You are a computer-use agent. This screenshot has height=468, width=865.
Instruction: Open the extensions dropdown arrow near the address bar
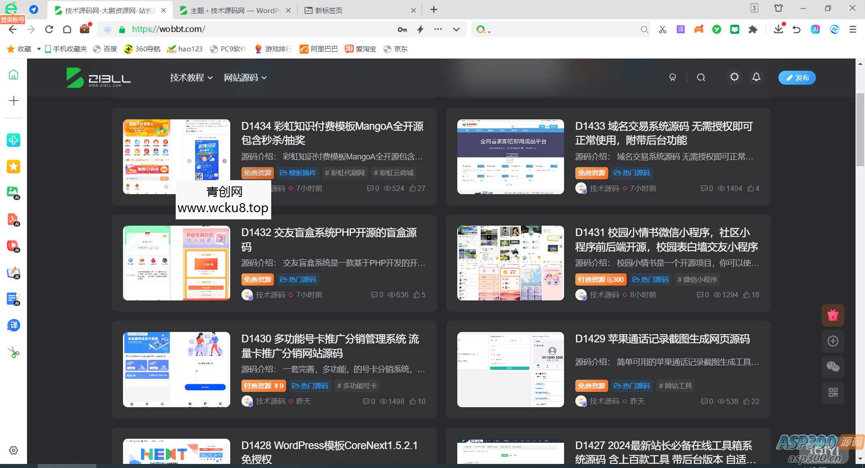pyautogui.click(x=456, y=29)
